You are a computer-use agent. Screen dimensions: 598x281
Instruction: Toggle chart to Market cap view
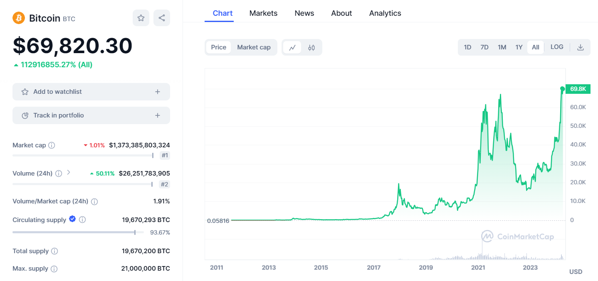point(254,47)
